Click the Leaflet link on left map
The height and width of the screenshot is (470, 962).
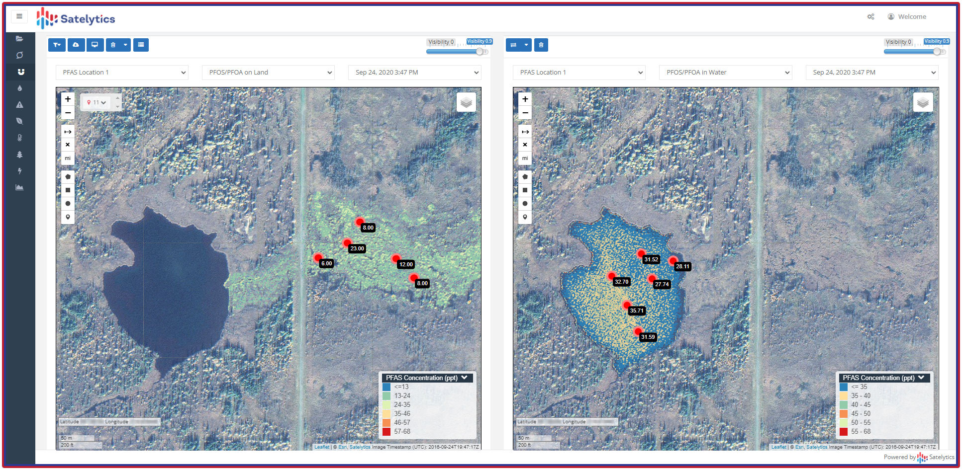pyautogui.click(x=322, y=447)
